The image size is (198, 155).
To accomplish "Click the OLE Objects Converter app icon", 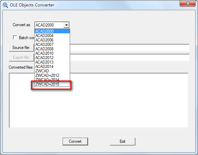I will pos(5,5).
